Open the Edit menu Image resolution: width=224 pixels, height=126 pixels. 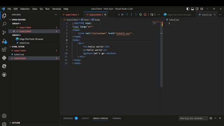15,9
